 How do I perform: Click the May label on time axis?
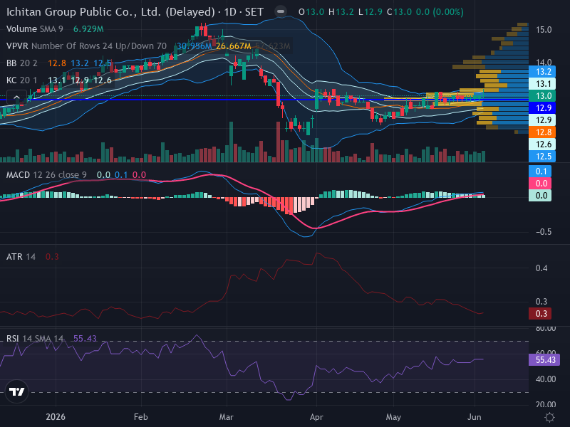tap(393, 417)
